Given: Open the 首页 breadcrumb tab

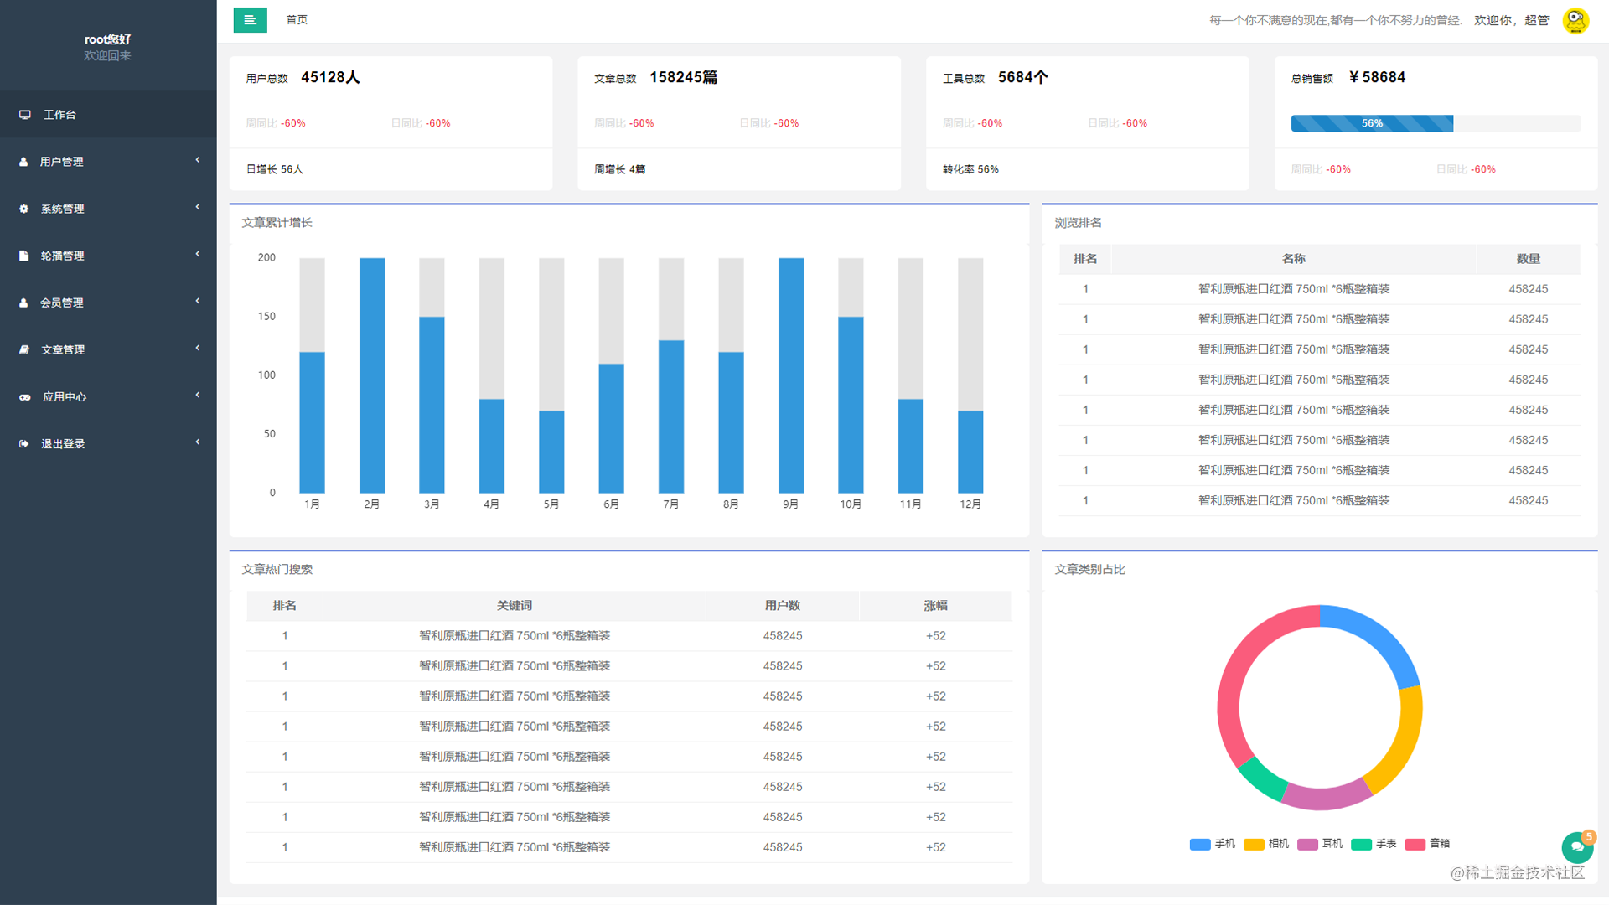Looking at the screenshot, I should click(297, 20).
